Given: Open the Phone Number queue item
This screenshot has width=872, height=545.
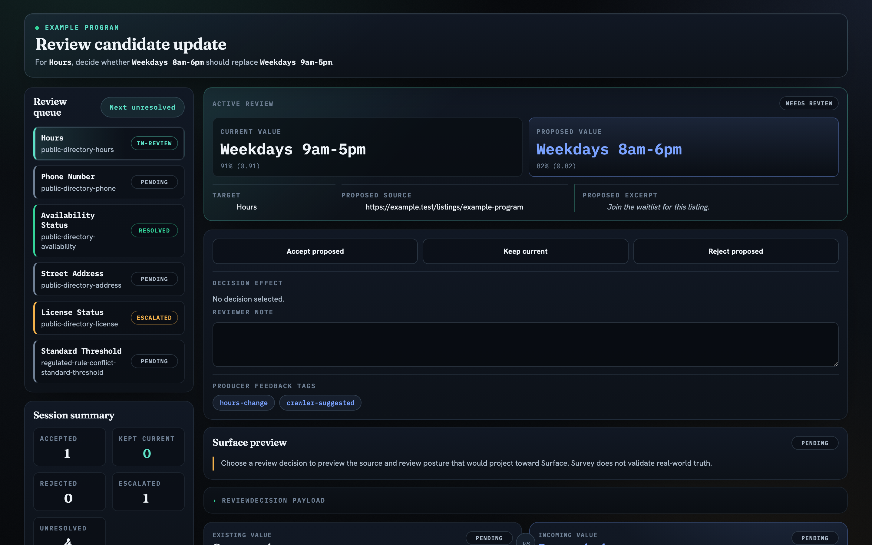Looking at the screenshot, I should click(x=109, y=182).
